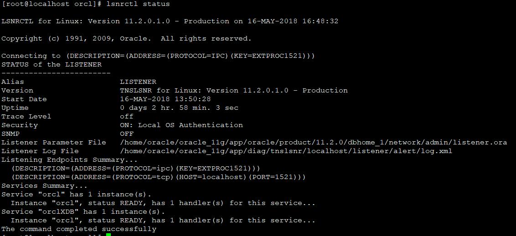Click the TNSLSNR version value text
516x236 pixels.
[x=233, y=91]
